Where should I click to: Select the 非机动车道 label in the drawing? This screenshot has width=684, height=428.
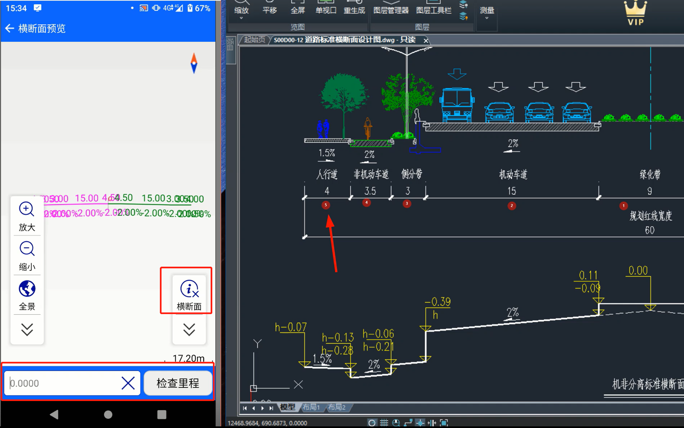click(371, 174)
